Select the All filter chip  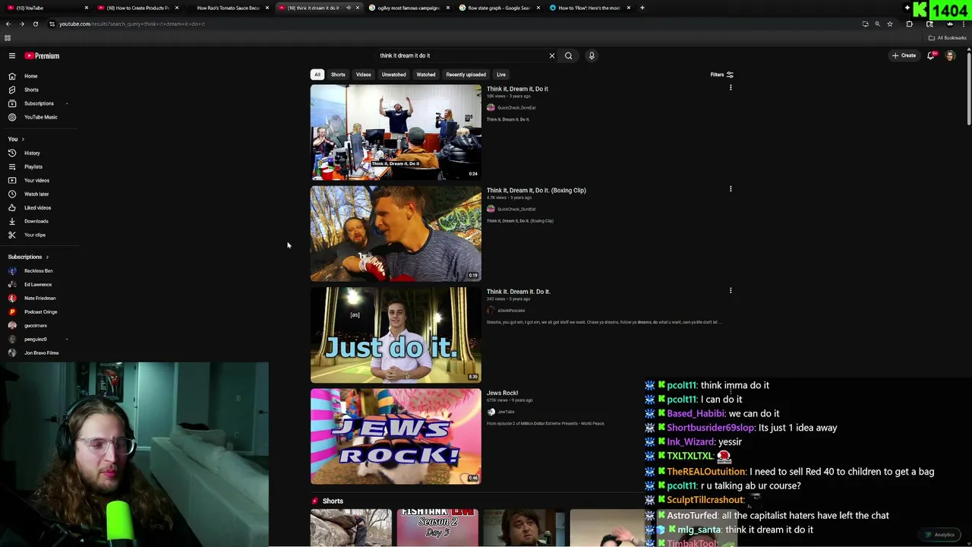pyautogui.click(x=317, y=74)
